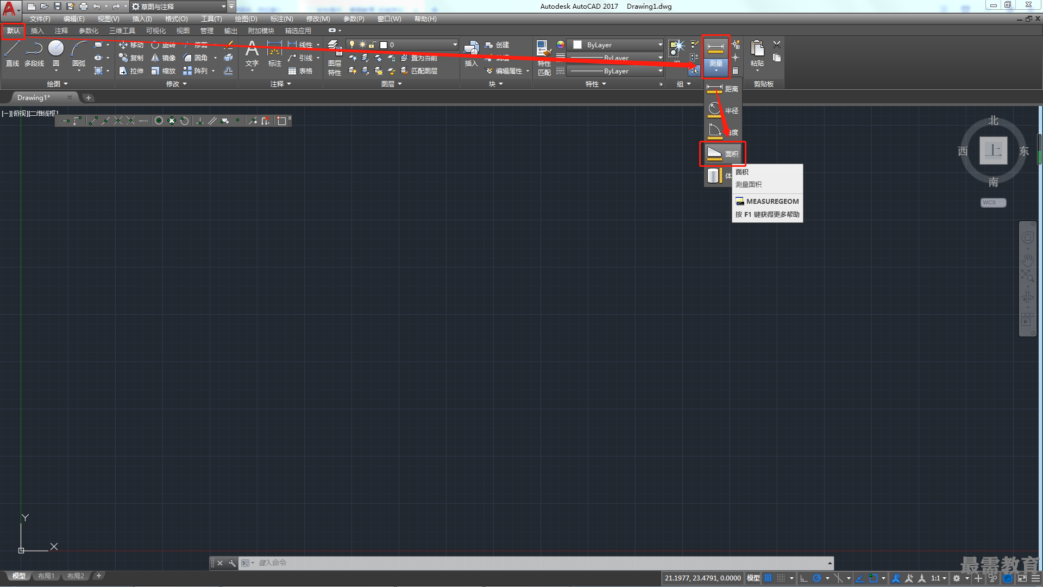The height and width of the screenshot is (587, 1043).
Task: Toggle grid display in status bar
Action: click(768, 578)
